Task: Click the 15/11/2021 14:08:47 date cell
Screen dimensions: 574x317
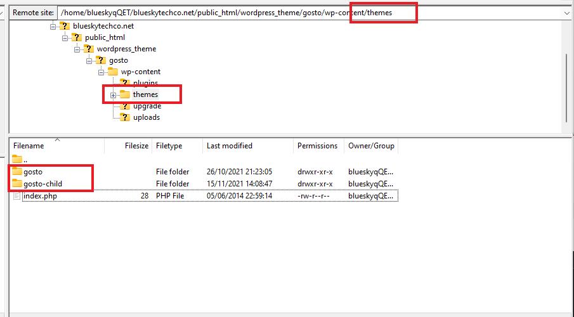Action: pyautogui.click(x=239, y=184)
